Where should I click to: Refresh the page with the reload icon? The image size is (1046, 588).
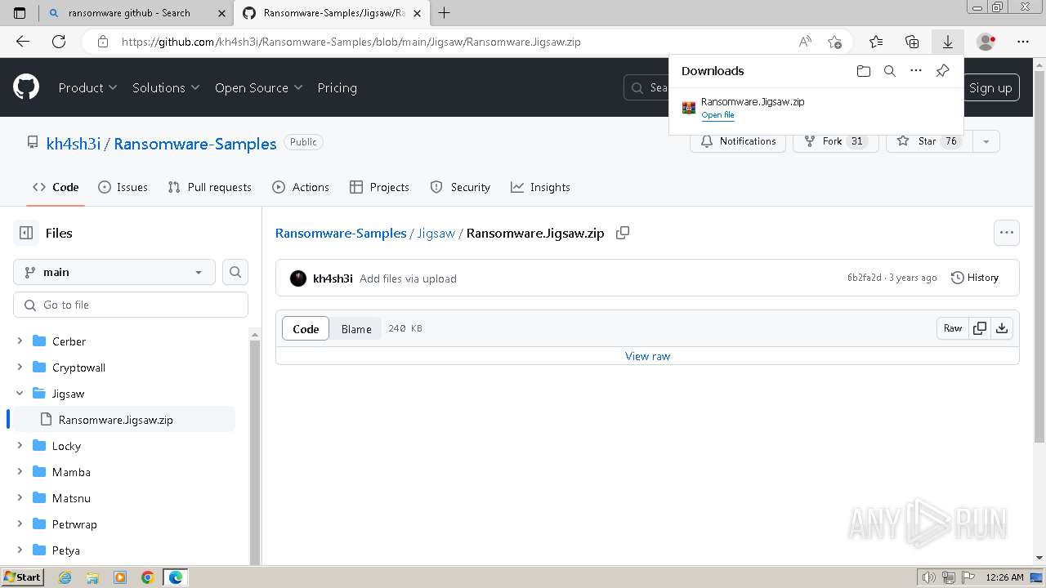[59, 42]
